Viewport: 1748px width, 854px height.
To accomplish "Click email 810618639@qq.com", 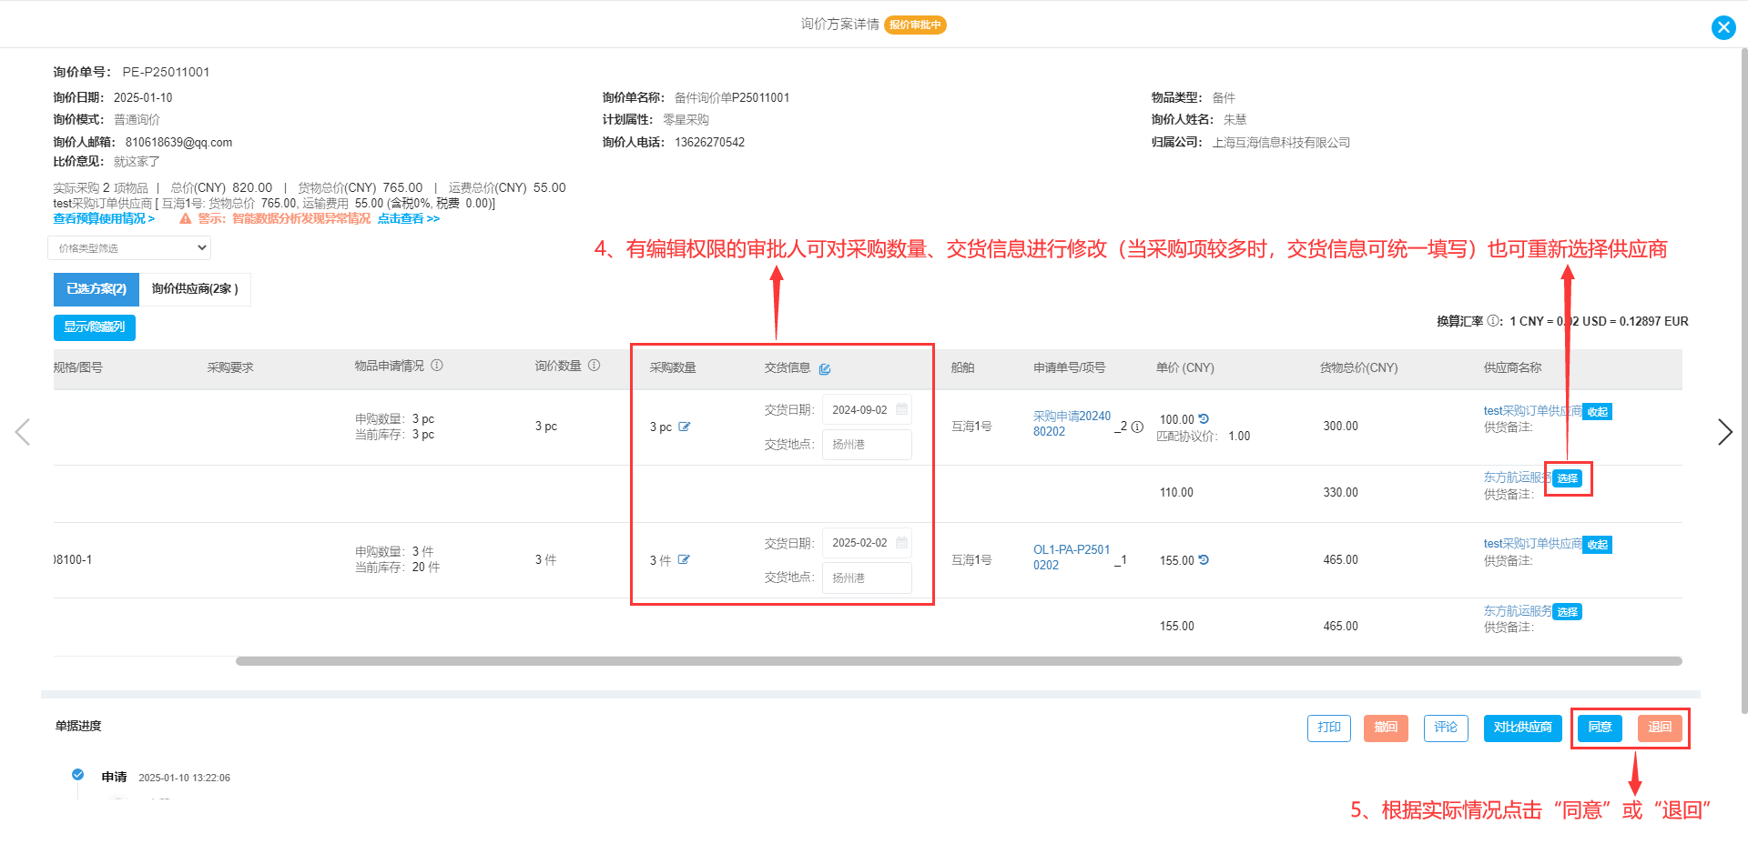I will [178, 142].
